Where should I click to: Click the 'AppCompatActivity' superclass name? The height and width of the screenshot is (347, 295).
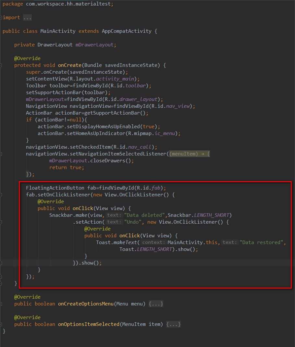click(x=127, y=31)
